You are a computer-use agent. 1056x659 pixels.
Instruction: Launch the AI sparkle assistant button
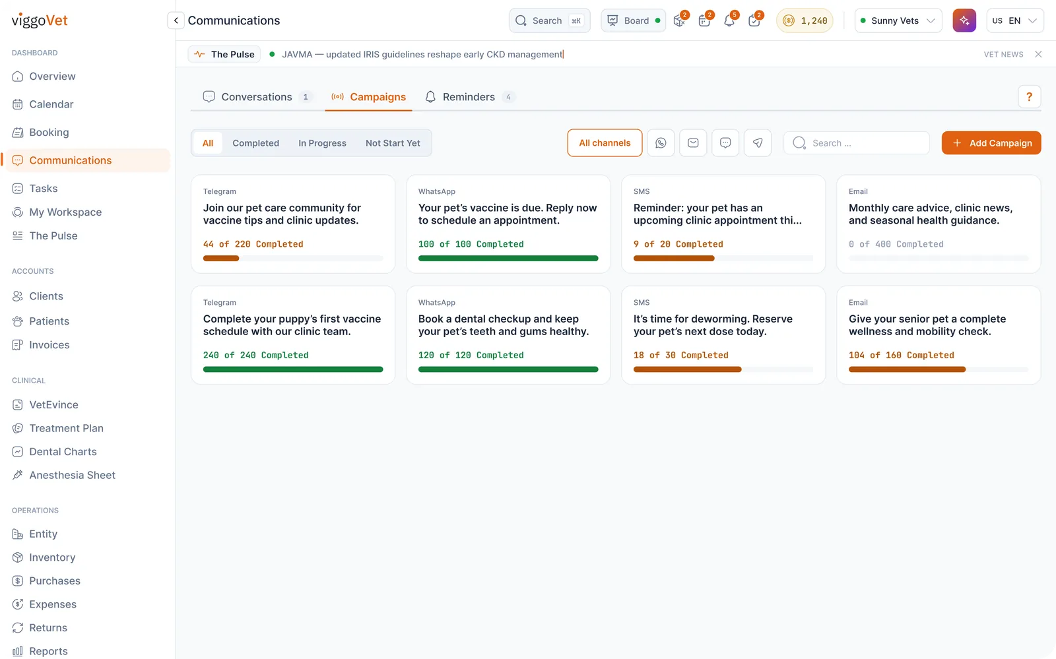(x=964, y=20)
